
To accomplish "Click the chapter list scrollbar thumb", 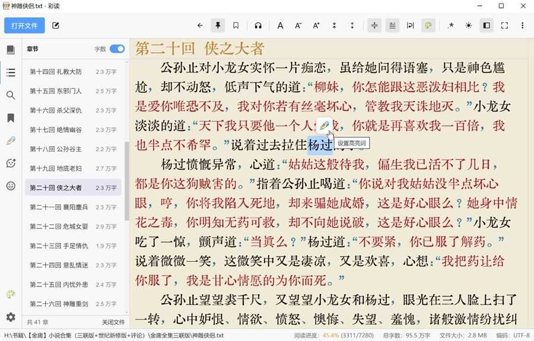I will (127, 181).
